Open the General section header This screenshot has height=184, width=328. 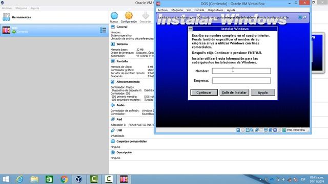tap(122, 27)
